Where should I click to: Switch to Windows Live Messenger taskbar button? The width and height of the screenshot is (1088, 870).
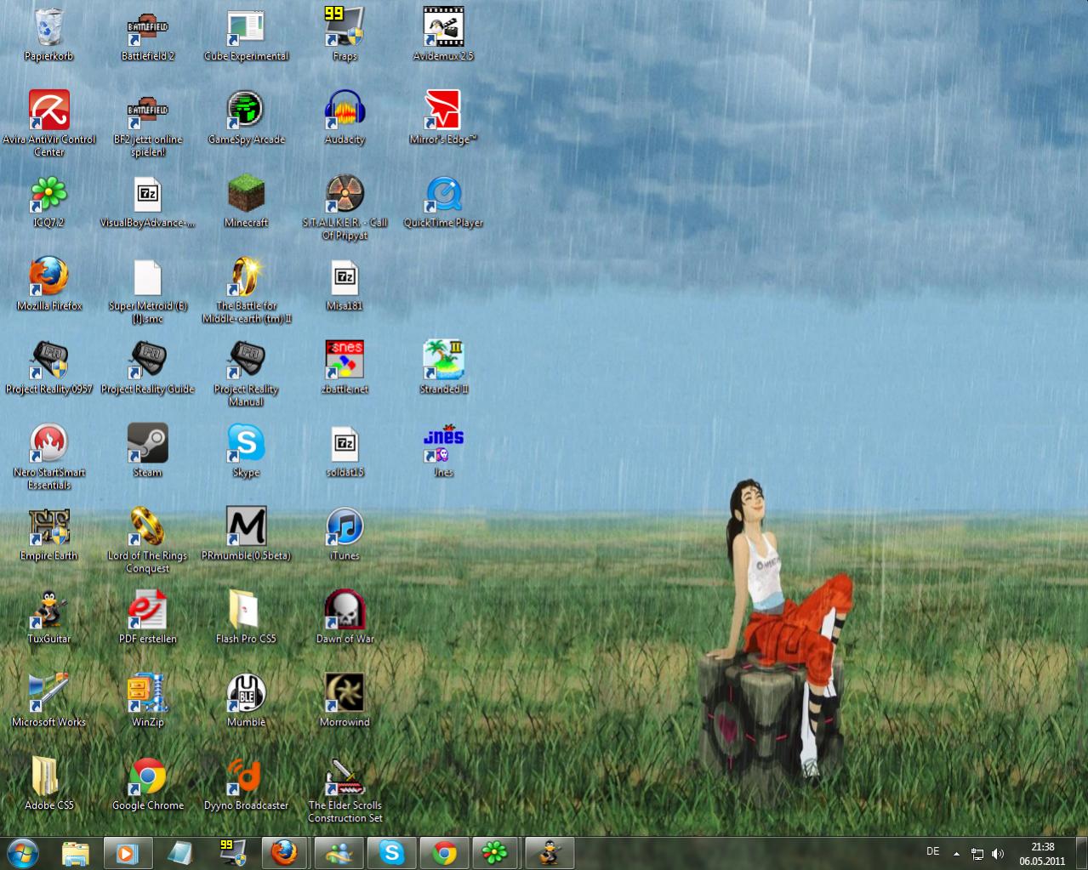(339, 853)
